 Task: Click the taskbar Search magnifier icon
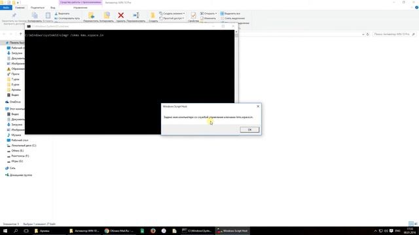pos(16,230)
